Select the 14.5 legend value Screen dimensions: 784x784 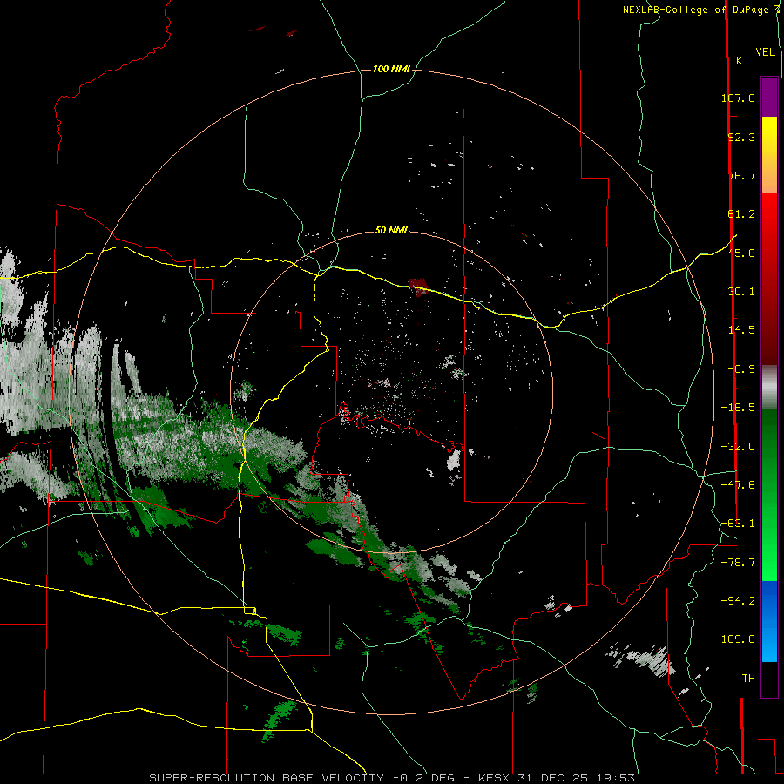[741, 330]
